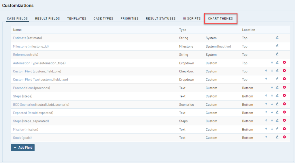Go to the UI Scripts tab

point(192,18)
